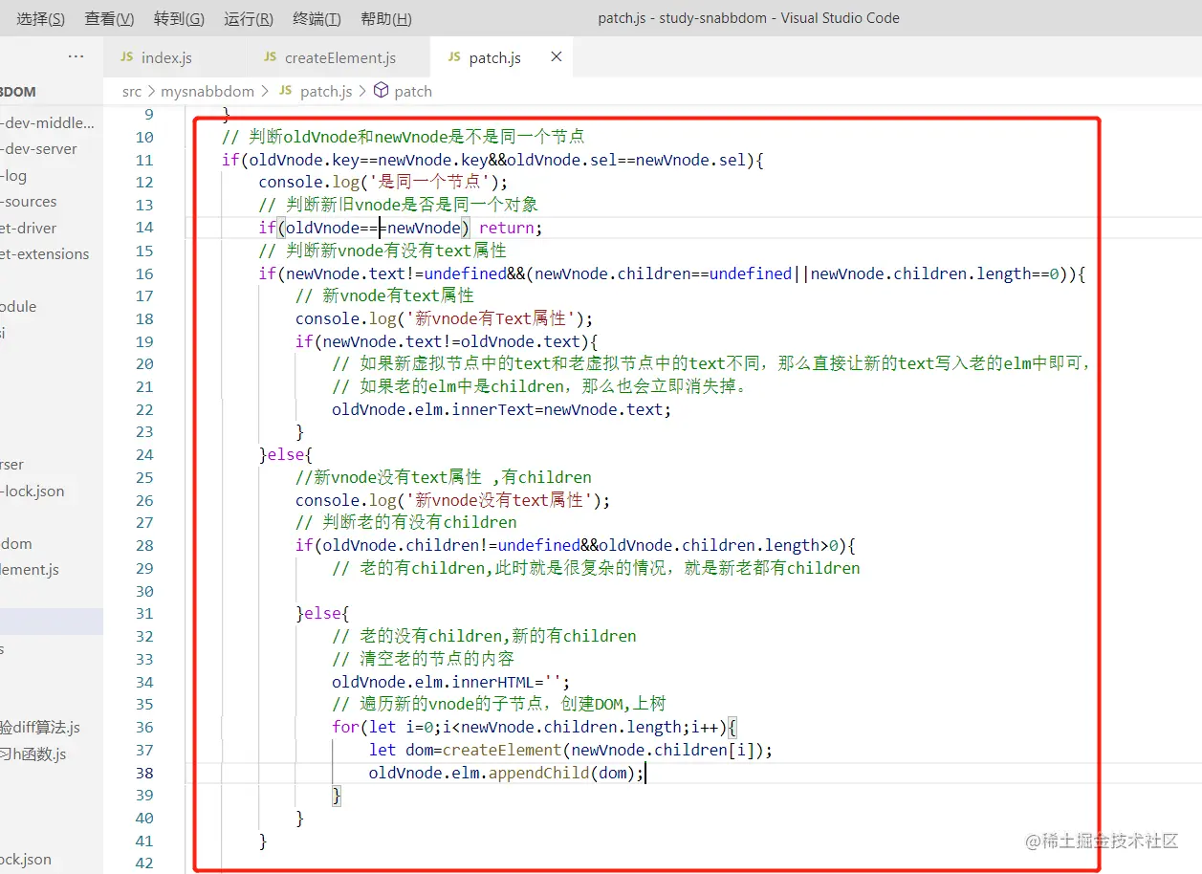Open the 终端(T) menu

(316, 17)
